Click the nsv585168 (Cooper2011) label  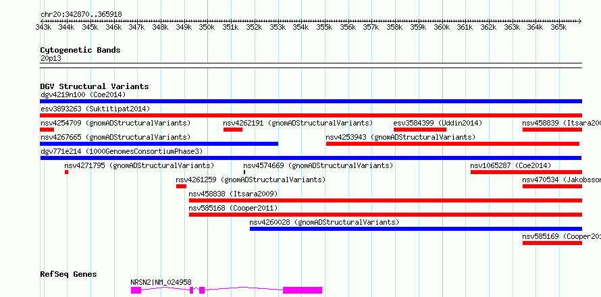pos(233,208)
